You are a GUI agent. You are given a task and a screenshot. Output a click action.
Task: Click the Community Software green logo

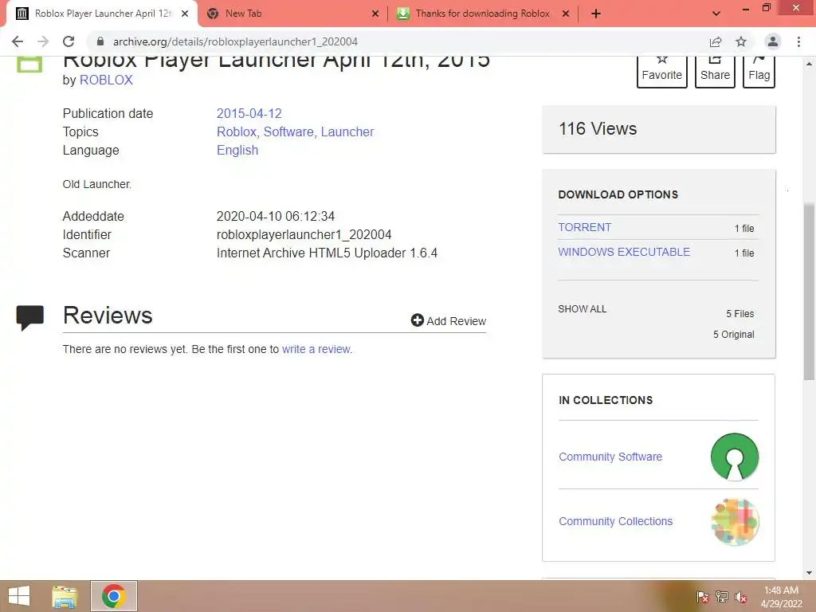735,457
